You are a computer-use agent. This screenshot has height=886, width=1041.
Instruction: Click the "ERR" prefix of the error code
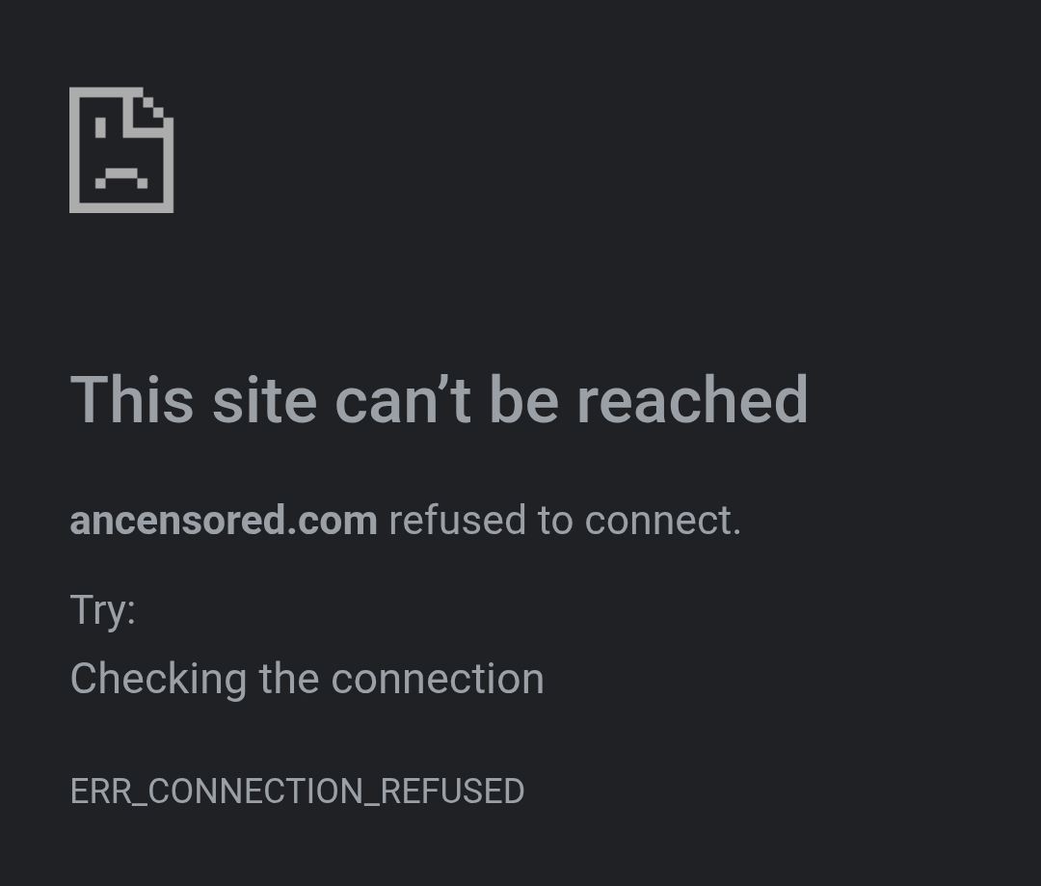101,791
